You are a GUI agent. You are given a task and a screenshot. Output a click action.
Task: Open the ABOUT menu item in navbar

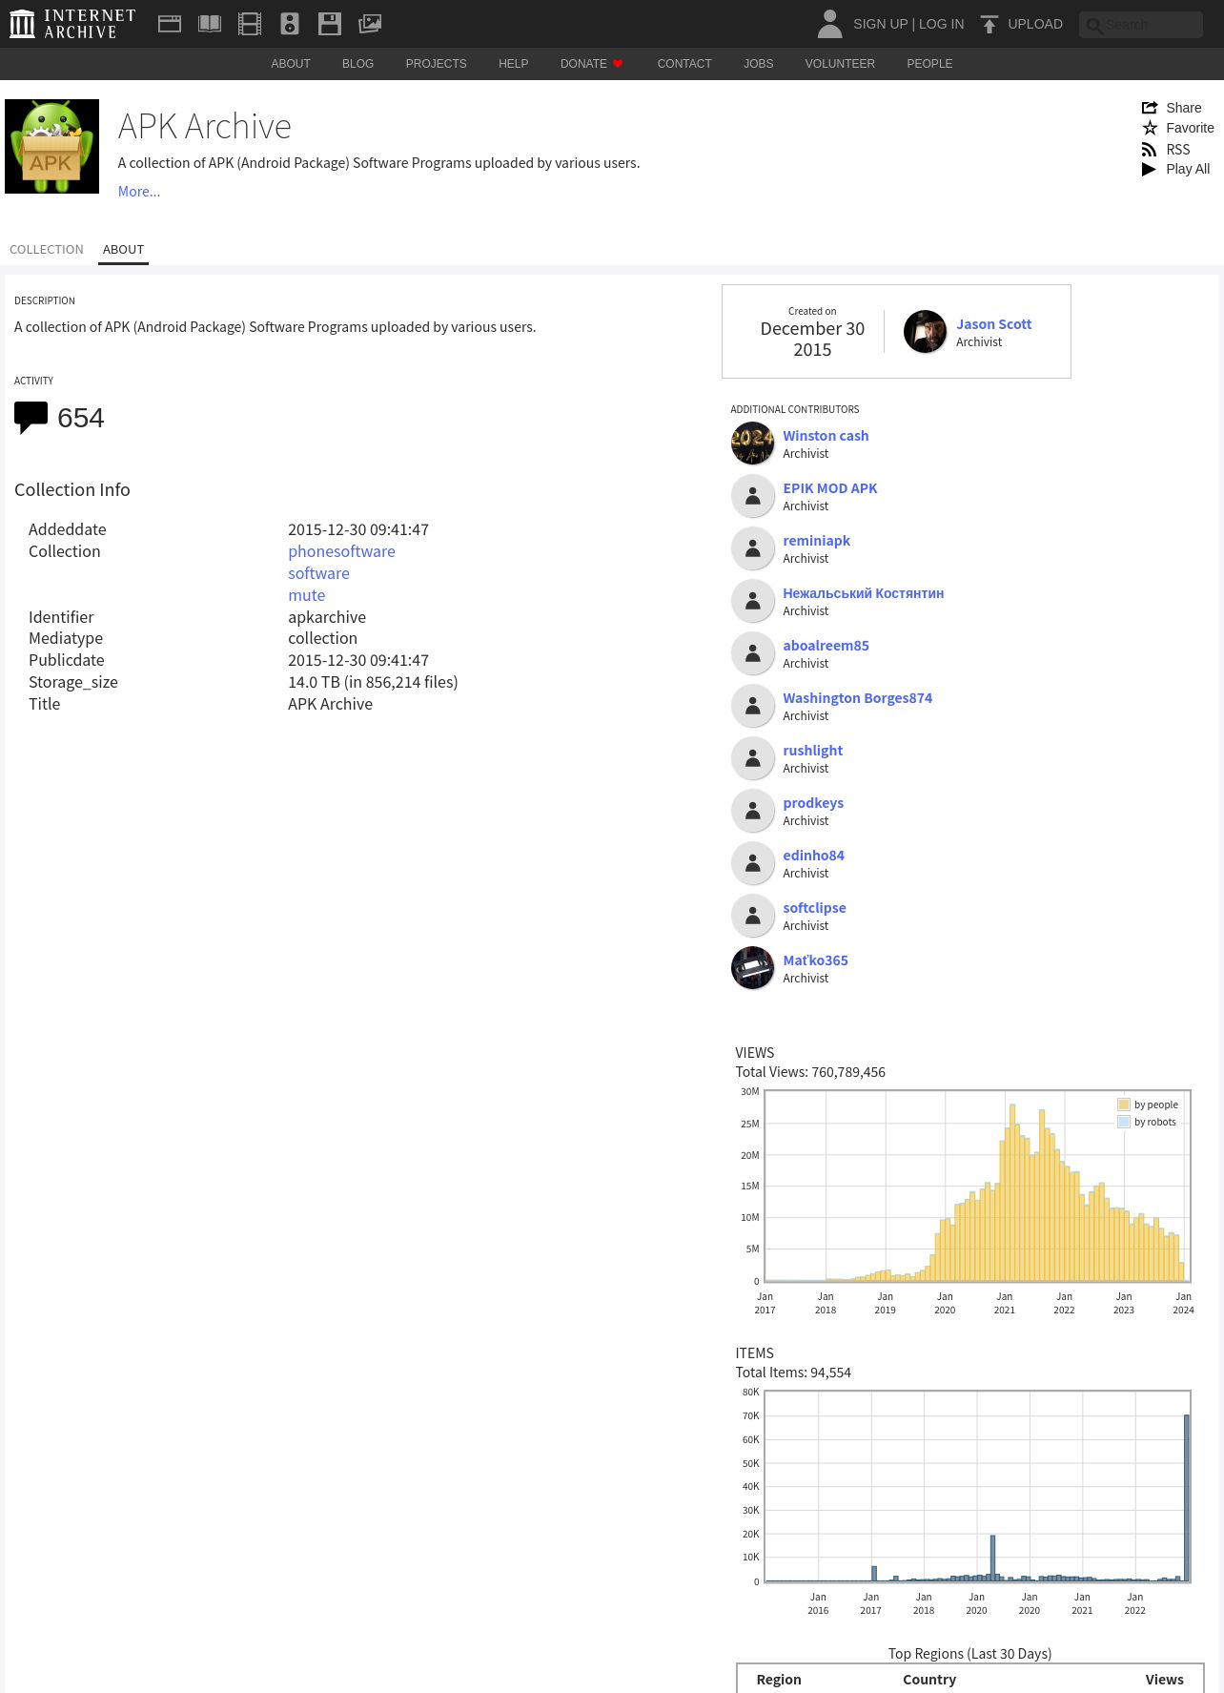[291, 64]
